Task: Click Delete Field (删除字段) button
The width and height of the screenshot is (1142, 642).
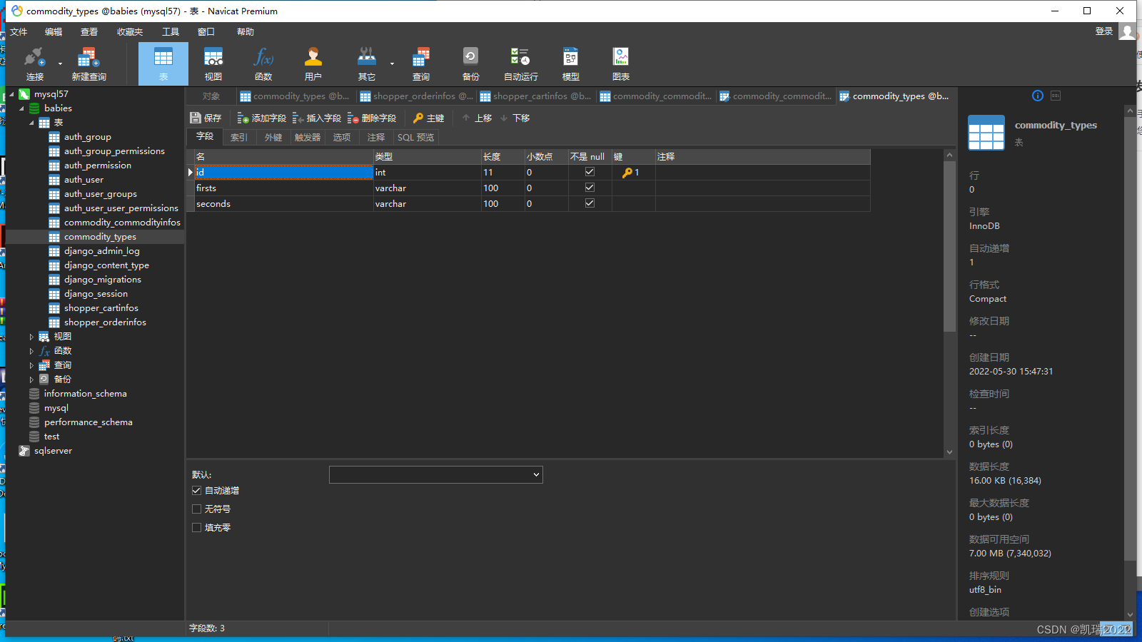Action: pos(372,118)
